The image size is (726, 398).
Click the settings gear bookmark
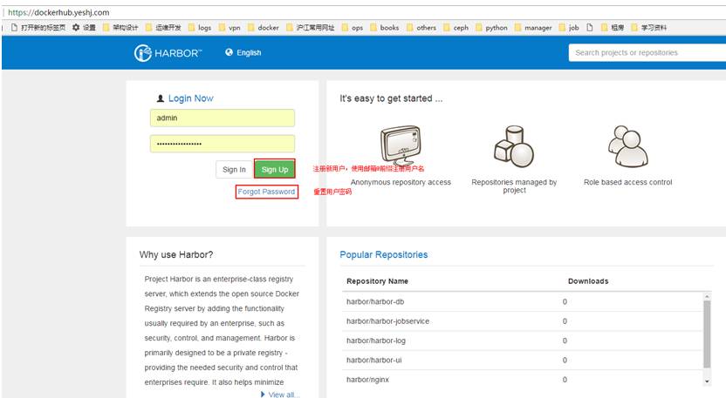pyautogui.click(x=84, y=28)
